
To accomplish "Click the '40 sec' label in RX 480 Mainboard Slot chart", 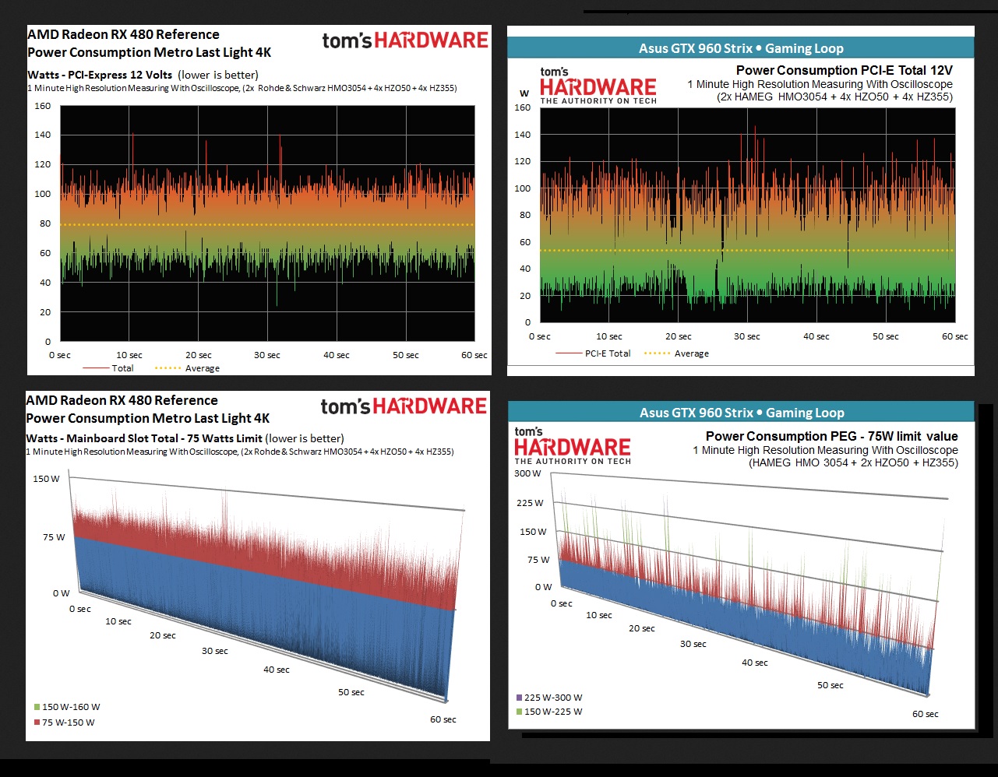I will pos(277,670).
